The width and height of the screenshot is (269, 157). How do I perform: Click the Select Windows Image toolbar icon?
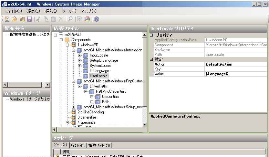(x=22, y=19)
